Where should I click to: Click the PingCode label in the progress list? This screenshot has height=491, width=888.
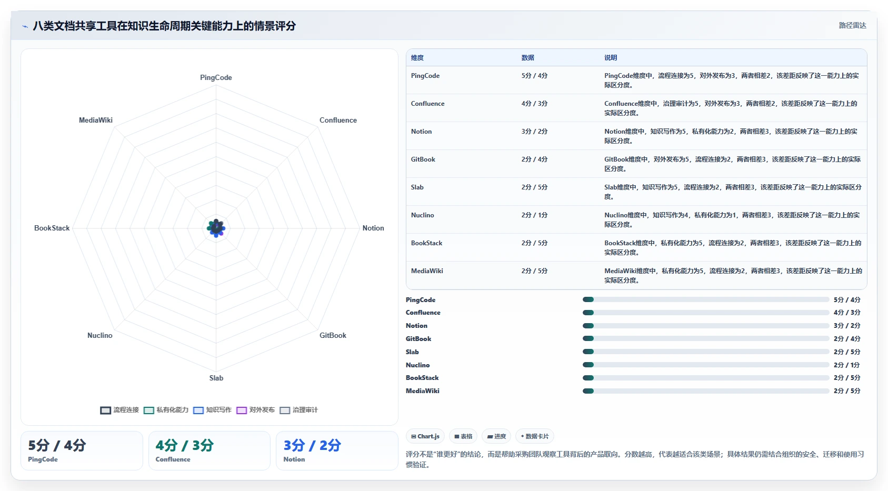click(x=421, y=300)
